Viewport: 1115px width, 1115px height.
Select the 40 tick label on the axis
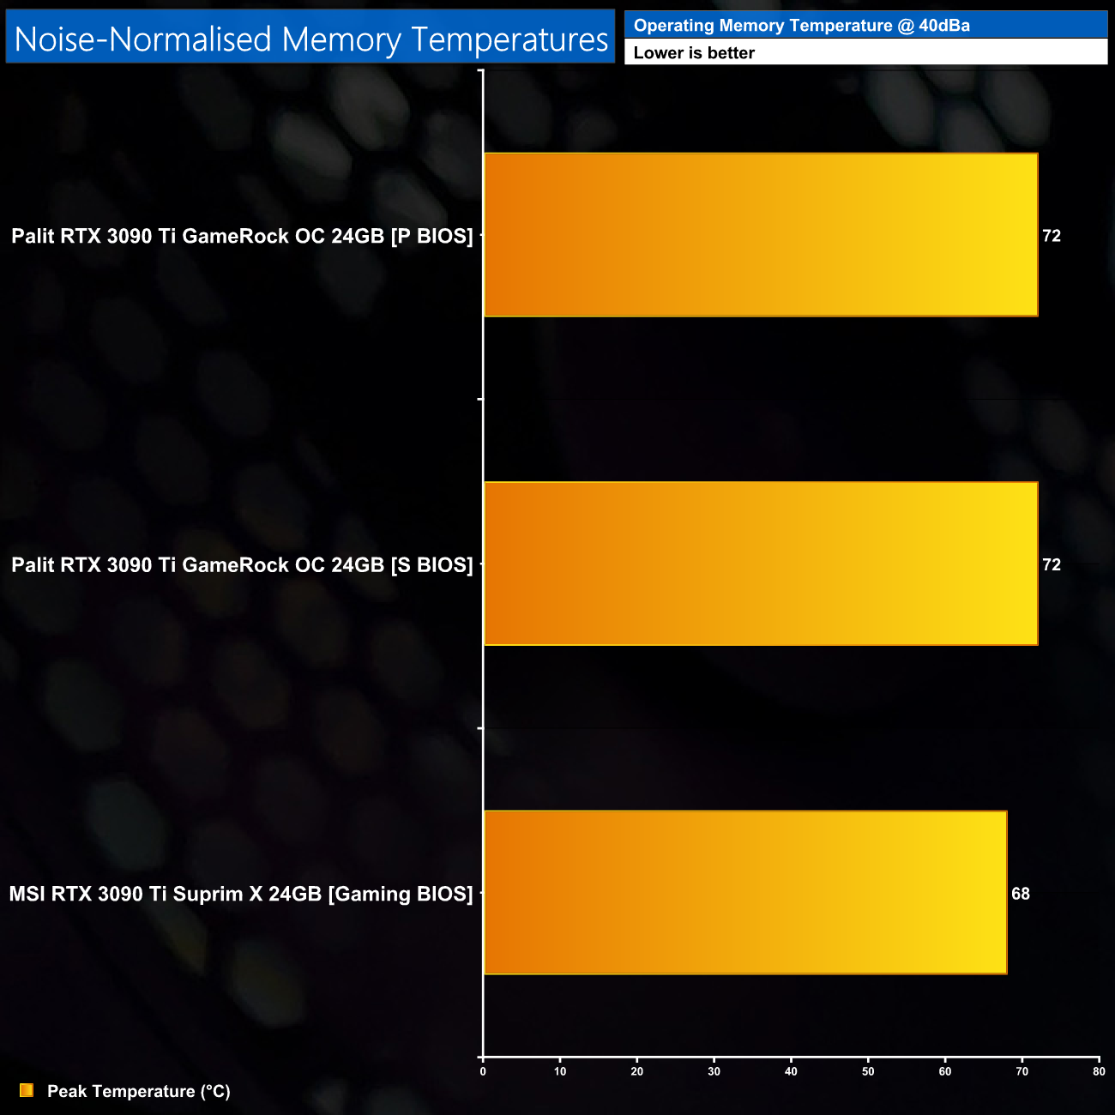(792, 1071)
